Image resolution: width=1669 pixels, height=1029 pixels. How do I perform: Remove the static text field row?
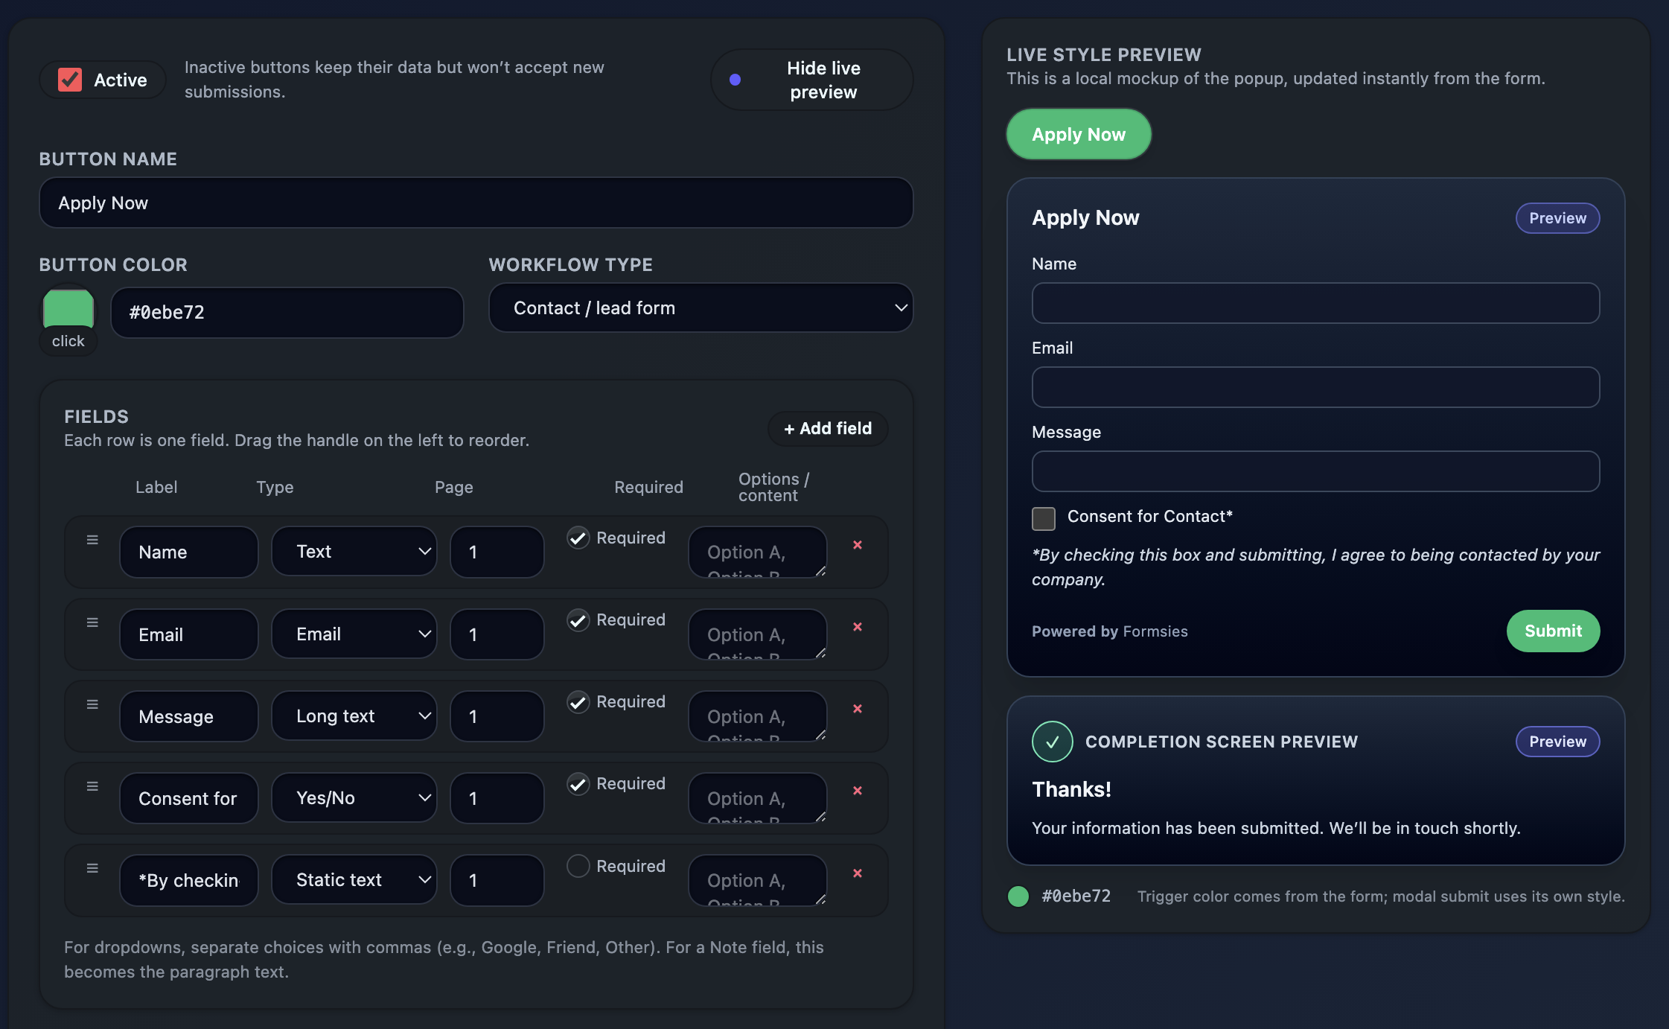[x=858, y=873]
